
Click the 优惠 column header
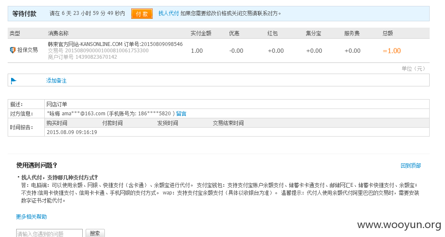pyautogui.click(x=234, y=34)
